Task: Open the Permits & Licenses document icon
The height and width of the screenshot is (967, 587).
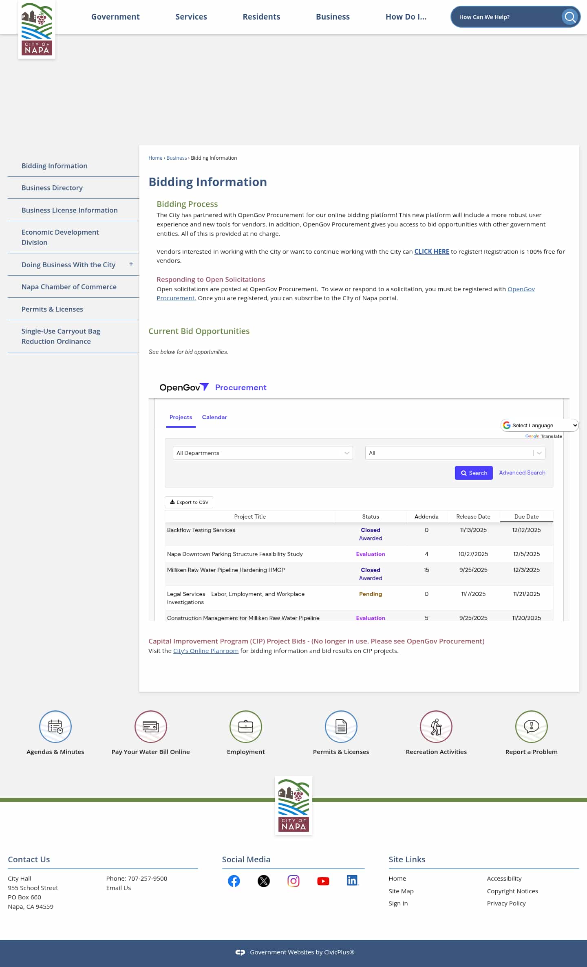Action: [x=341, y=726]
